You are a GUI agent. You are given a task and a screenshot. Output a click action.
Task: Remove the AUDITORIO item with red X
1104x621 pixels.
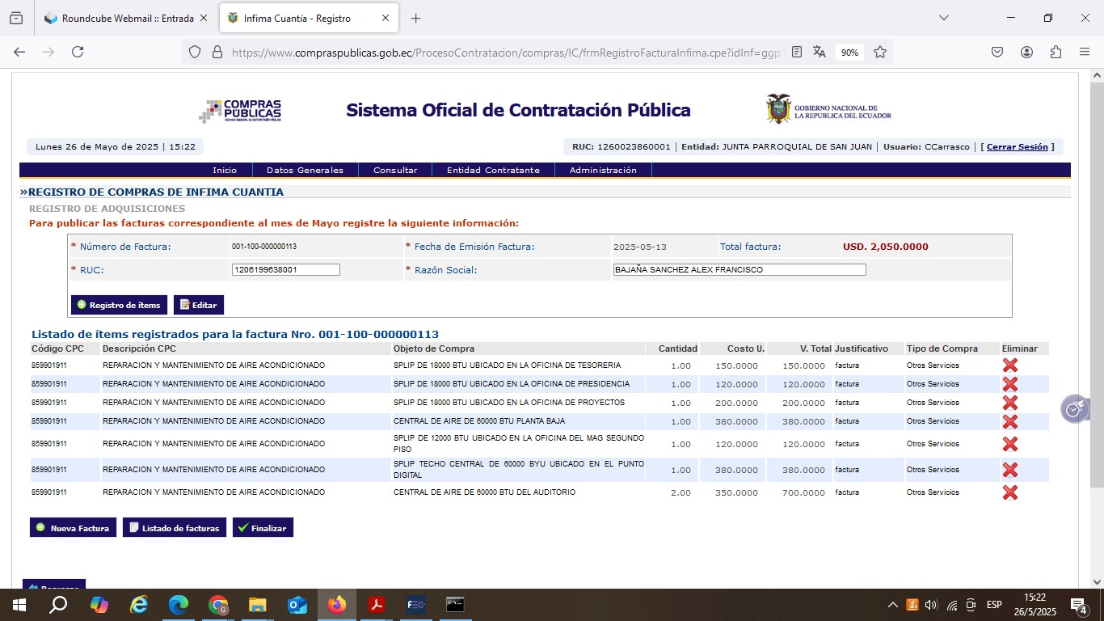click(1009, 492)
